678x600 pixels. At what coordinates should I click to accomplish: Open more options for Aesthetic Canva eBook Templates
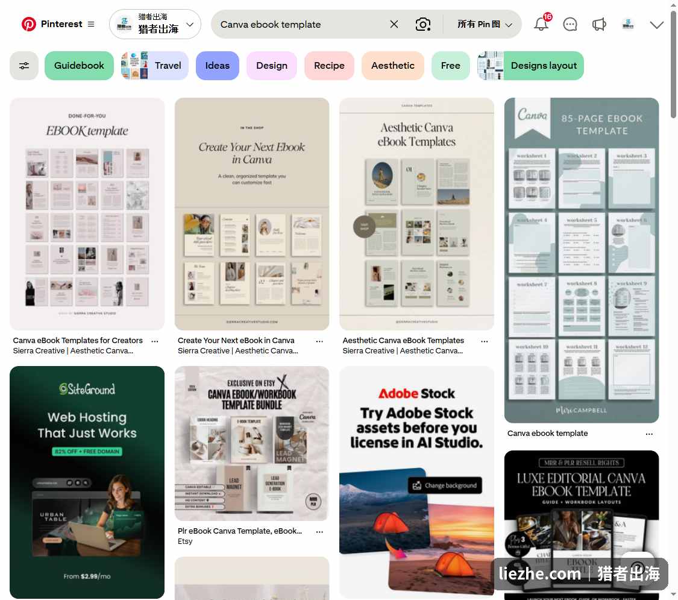click(485, 341)
